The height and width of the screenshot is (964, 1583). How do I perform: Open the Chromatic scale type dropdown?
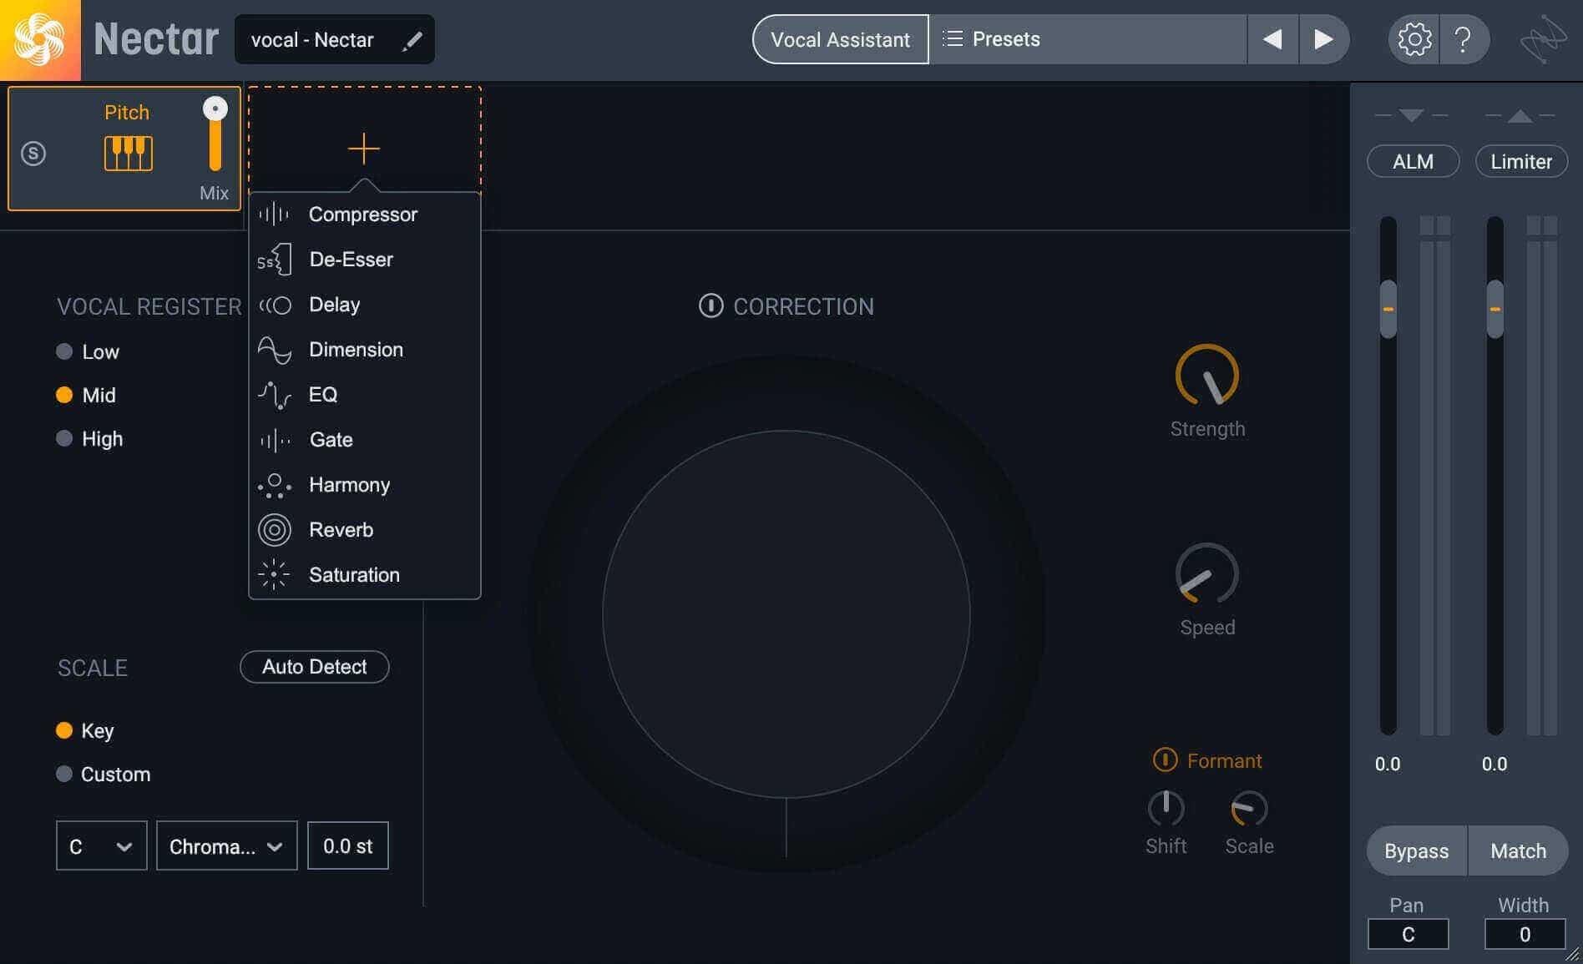tap(226, 845)
